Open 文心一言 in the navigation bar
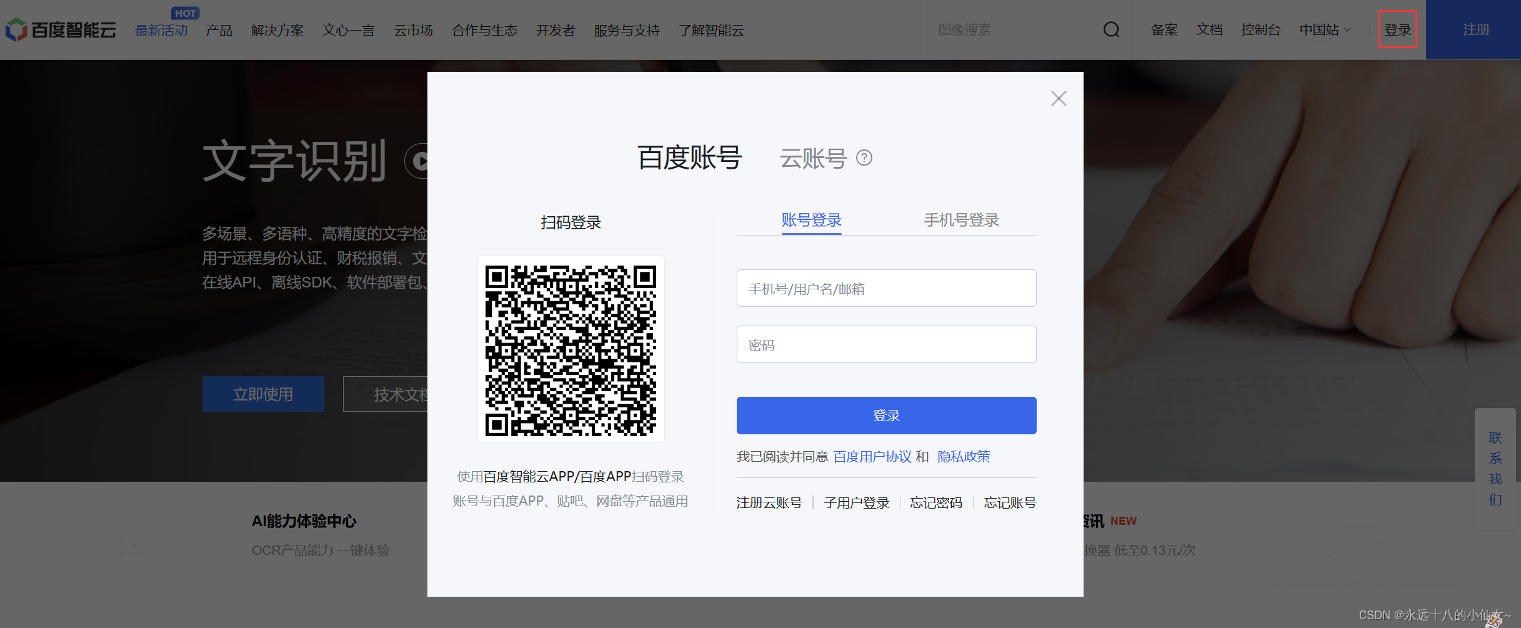The height and width of the screenshot is (628, 1521). coord(349,30)
